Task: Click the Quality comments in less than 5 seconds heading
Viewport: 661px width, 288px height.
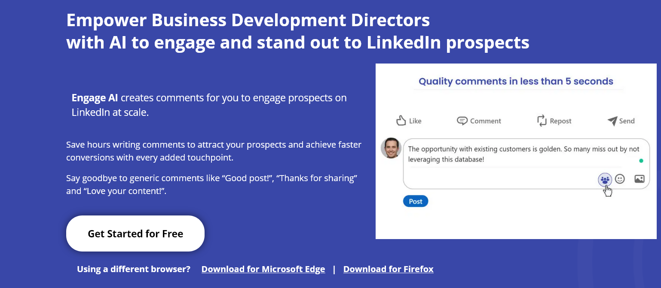Action: [x=516, y=81]
